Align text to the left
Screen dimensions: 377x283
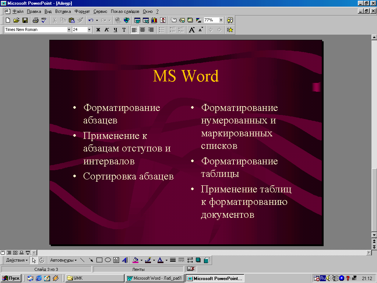(134, 29)
